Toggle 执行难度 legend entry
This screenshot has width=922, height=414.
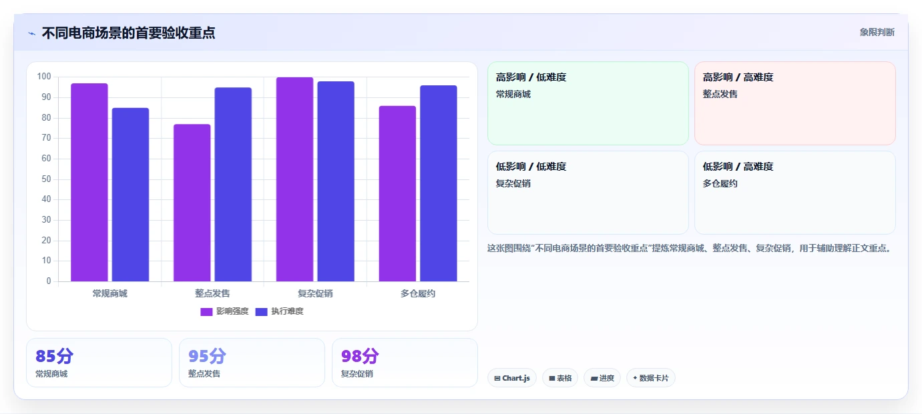(279, 311)
